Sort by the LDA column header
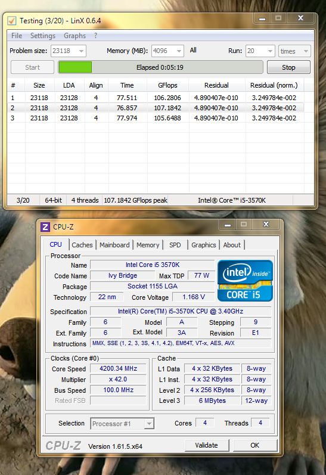This screenshot has height=475, width=326. [69, 85]
